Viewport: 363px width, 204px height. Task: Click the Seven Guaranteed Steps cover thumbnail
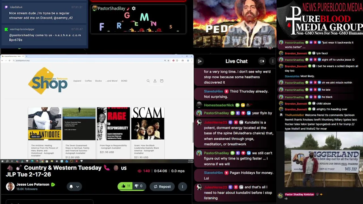pos(79,124)
